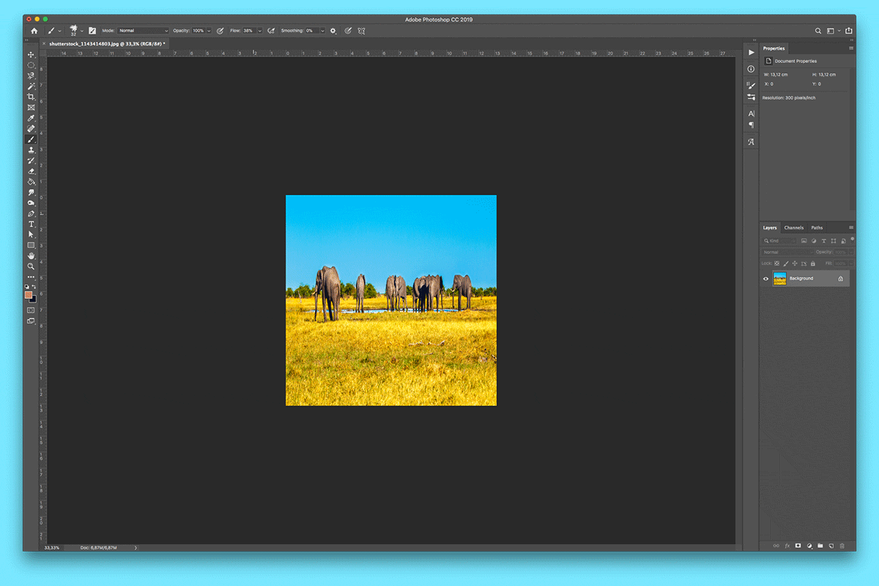Select the Zoom tool
Viewport: 879px width, 586px height.
click(x=31, y=266)
